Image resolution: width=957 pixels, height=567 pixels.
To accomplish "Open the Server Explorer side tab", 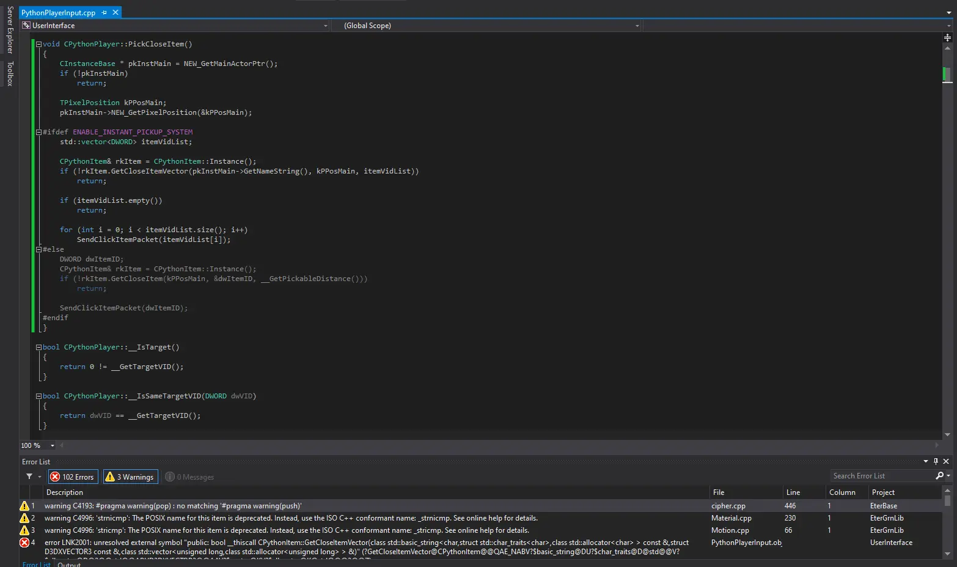I will click(x=10, y=30).
